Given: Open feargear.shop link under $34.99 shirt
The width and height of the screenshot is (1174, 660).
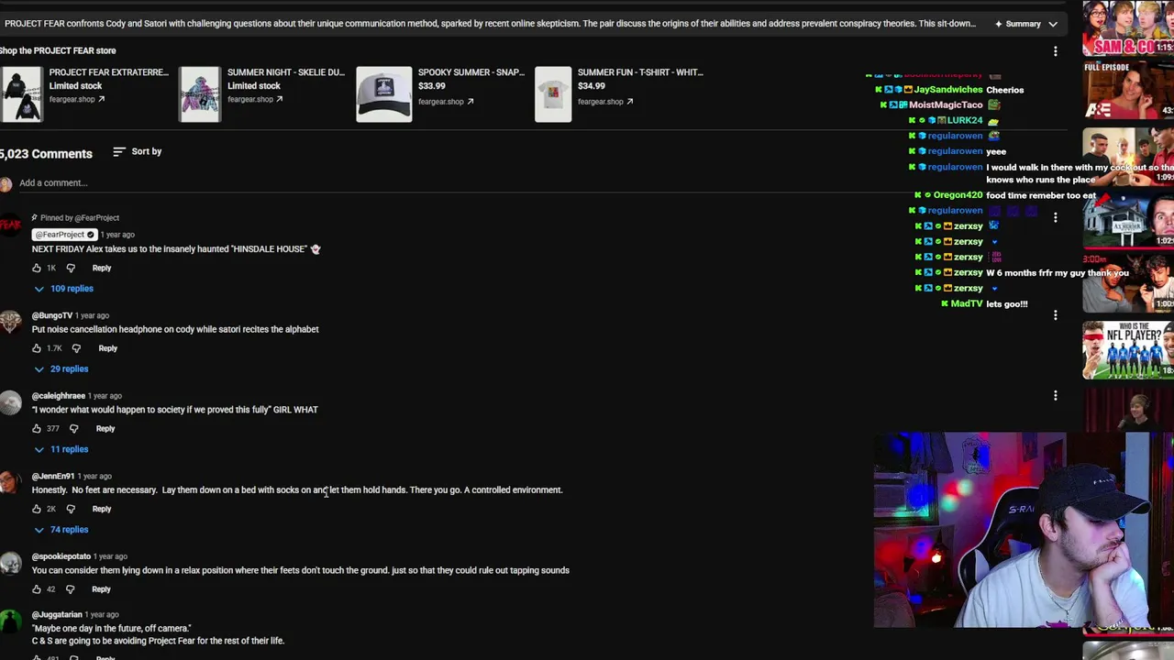Looking at the screenshot, I should (605, 102).
